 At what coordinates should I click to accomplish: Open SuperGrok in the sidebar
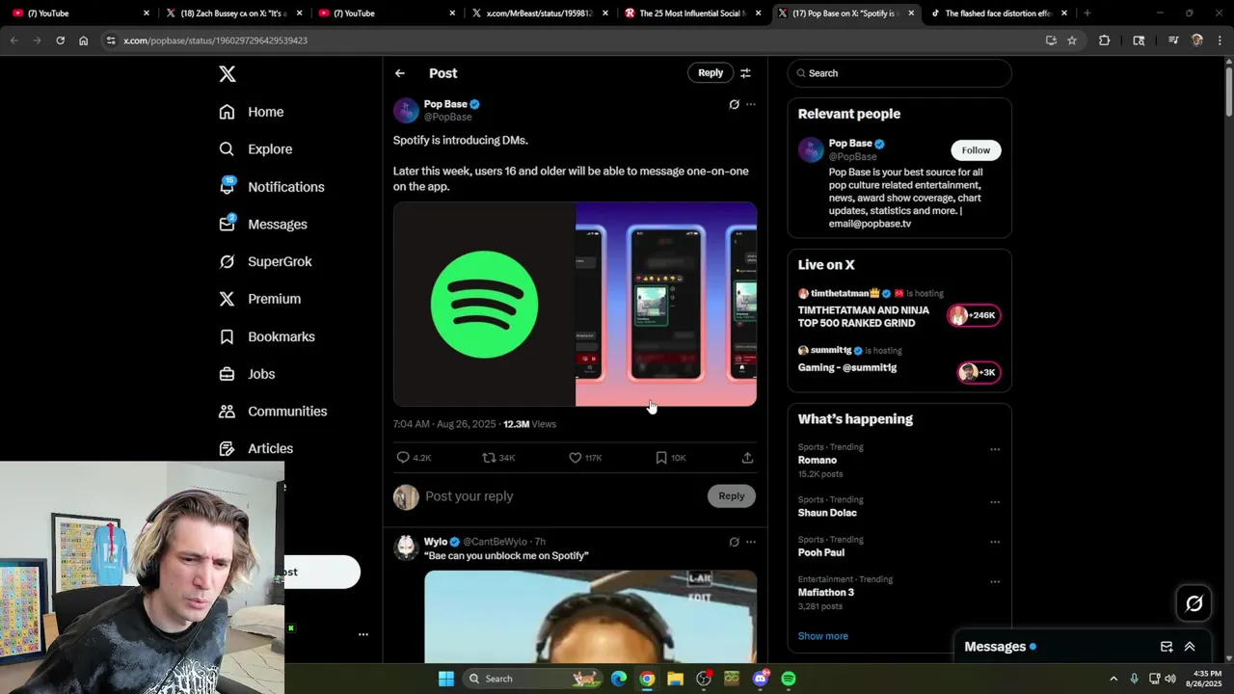(x=265, y=261)
